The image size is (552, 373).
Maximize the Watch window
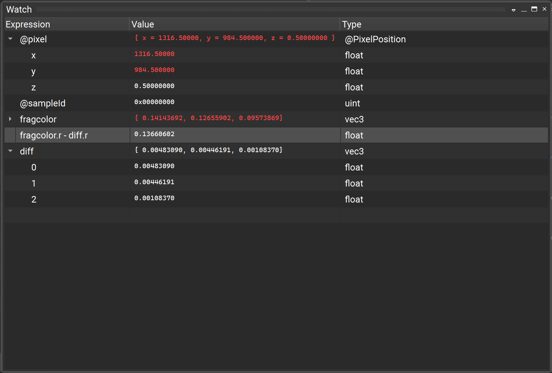[534, 9]
